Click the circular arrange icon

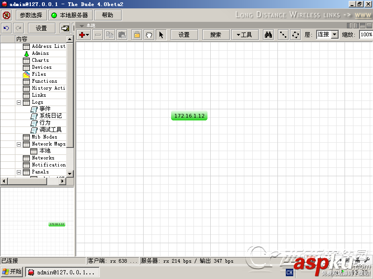296,35
